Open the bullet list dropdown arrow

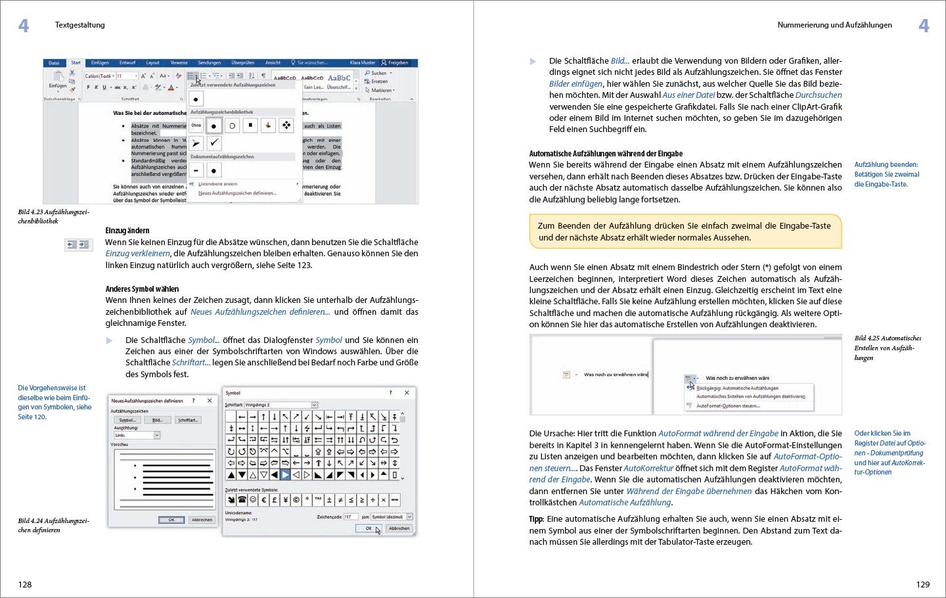[x=196, y=76]
